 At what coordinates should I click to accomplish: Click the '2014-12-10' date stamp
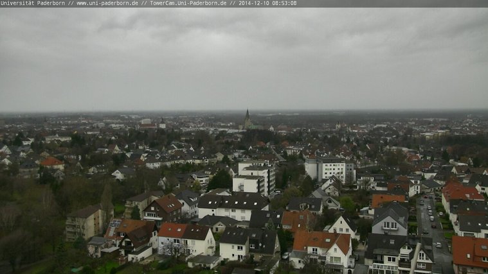point(254,3)
